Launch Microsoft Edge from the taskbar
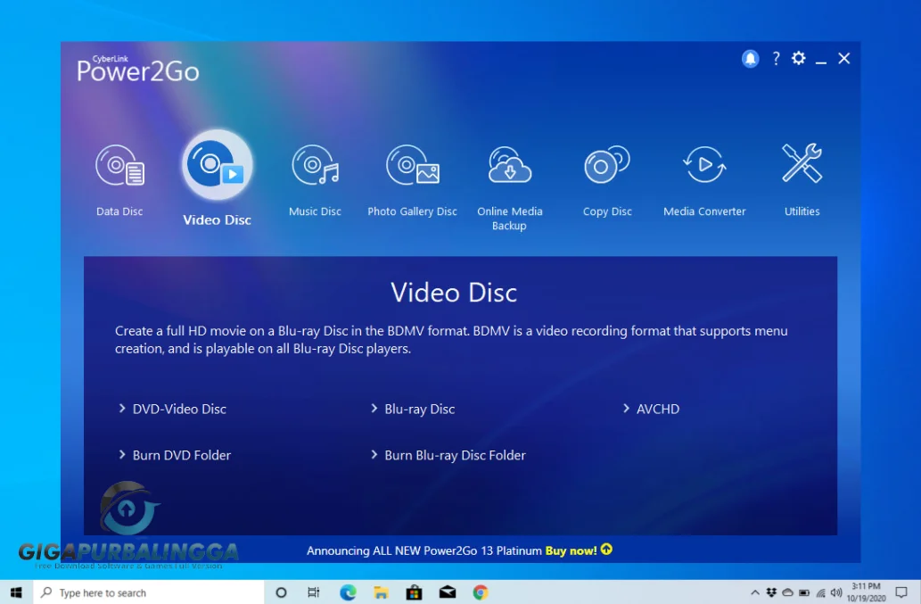921x604 pixels. click(347, 592)
